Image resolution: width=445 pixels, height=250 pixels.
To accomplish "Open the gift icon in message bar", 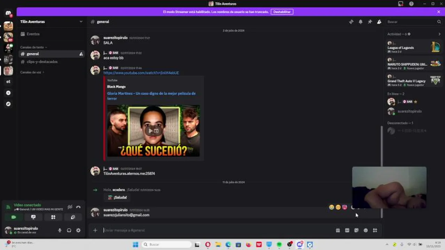I will click(338, 230).
